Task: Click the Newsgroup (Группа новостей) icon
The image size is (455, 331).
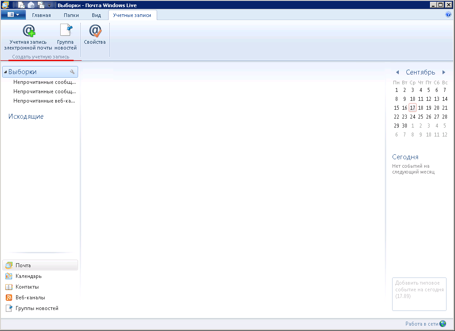Action: click(x=66, y=31)
